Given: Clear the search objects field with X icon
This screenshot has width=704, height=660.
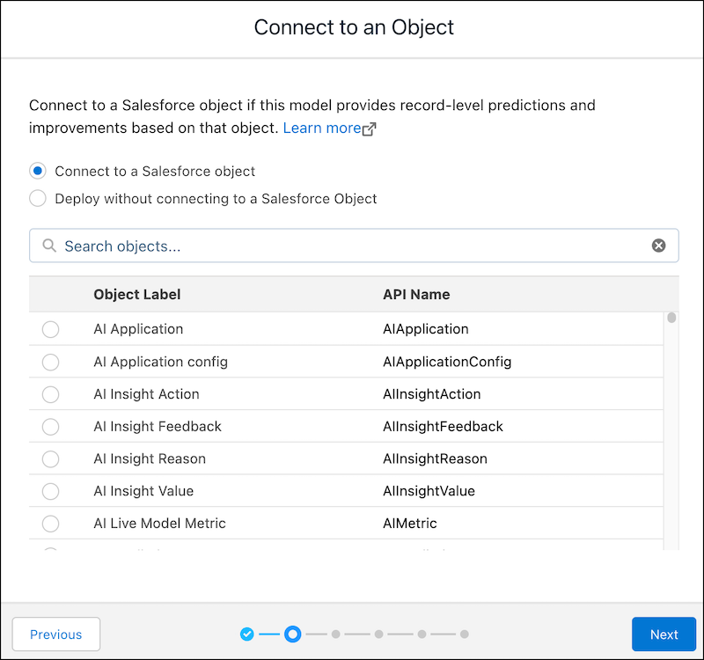Looking at the screenshot, I should 658,246.
